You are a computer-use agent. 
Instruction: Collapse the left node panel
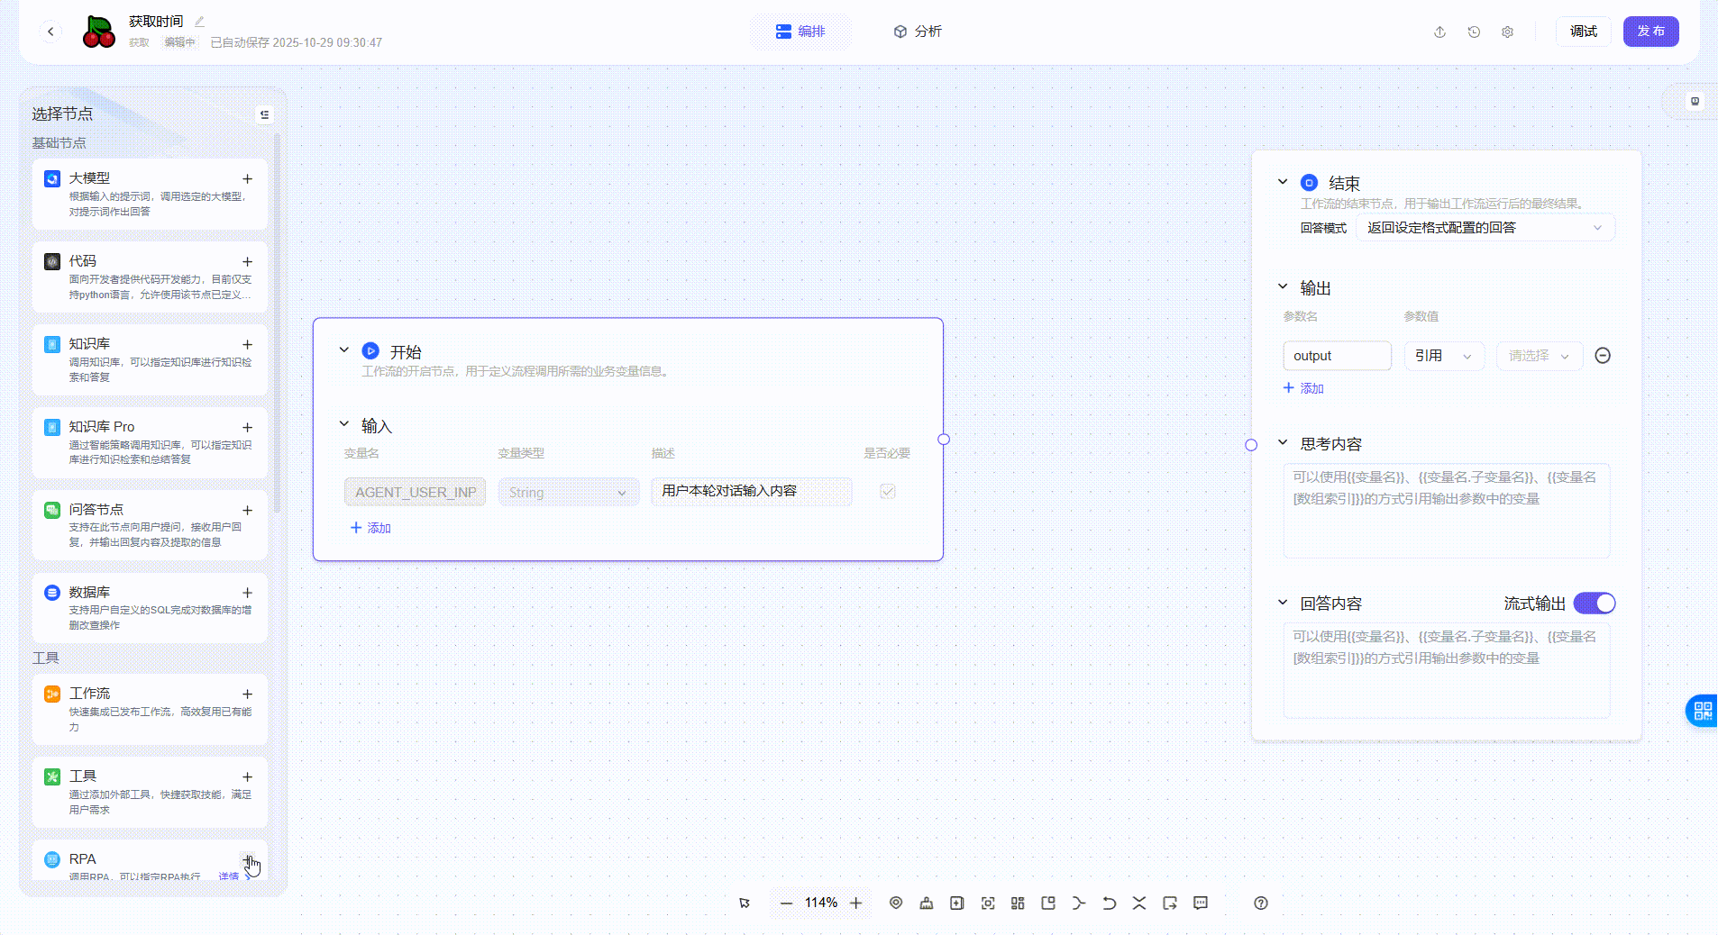click(x=264, y=114)
